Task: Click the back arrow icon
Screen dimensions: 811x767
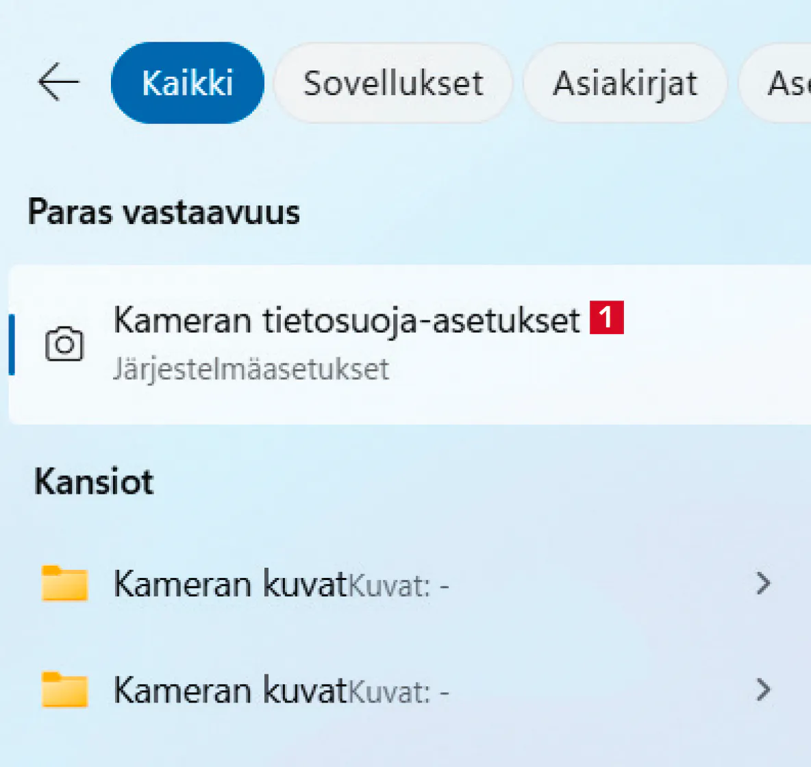Action: tap(58, 82)
